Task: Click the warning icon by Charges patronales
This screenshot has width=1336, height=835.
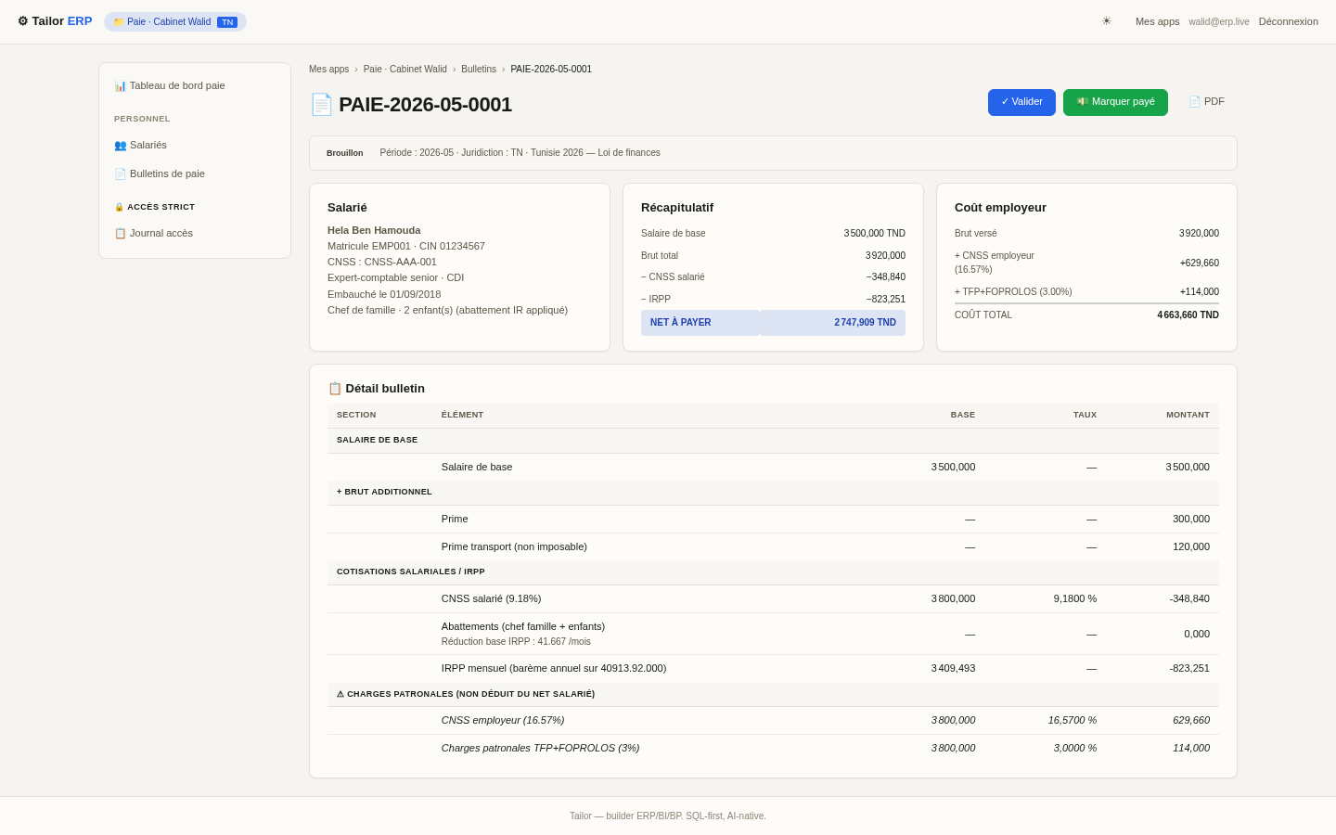Action: pyautogui.click(x=340, y=694)
